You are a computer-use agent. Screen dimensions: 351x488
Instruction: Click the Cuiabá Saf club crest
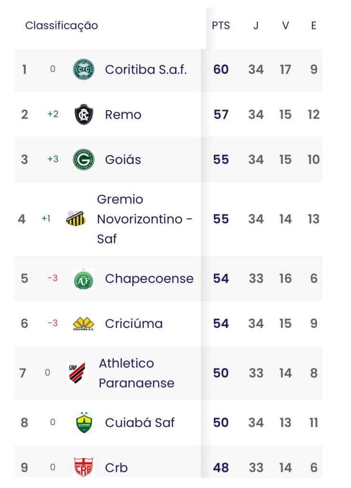pos(84,423)
